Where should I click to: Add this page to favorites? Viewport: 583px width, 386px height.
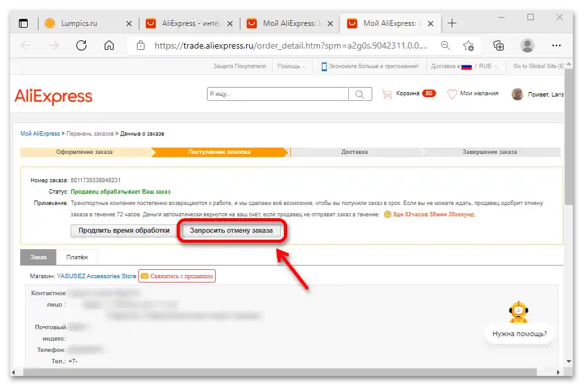point(468,45)
